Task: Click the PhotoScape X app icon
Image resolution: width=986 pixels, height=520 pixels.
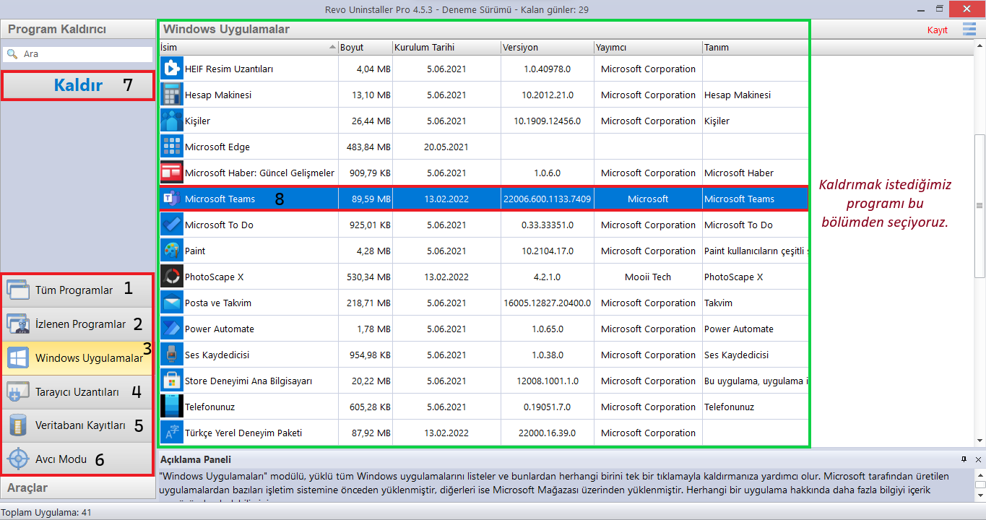Action: tap(172, 277)
